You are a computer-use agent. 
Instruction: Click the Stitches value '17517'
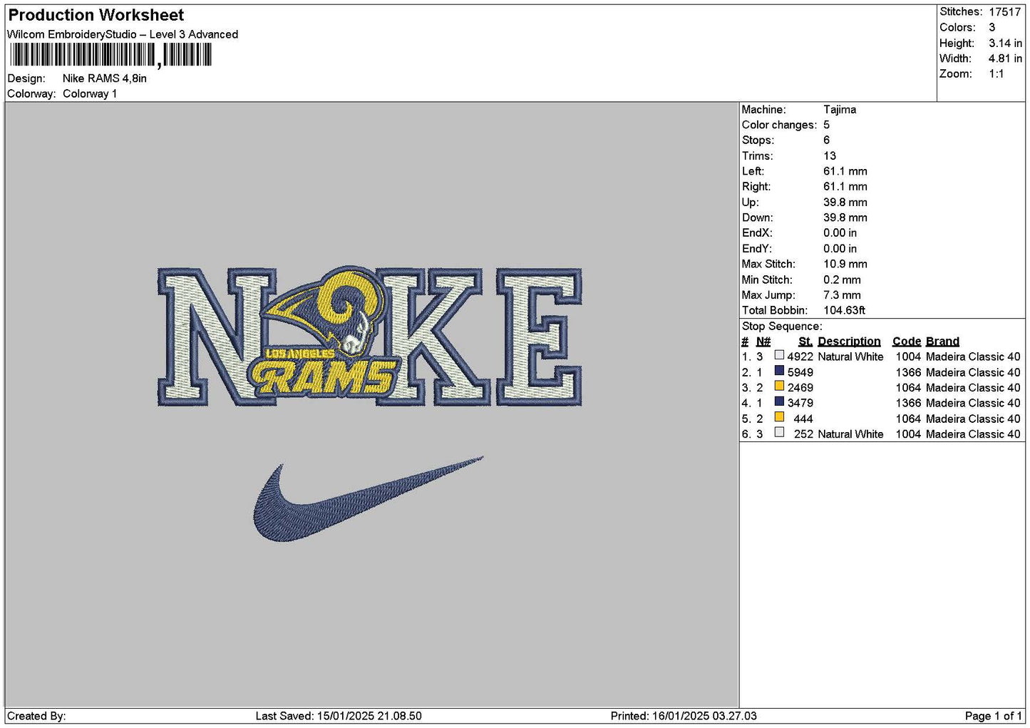[x=1005, y=11]
